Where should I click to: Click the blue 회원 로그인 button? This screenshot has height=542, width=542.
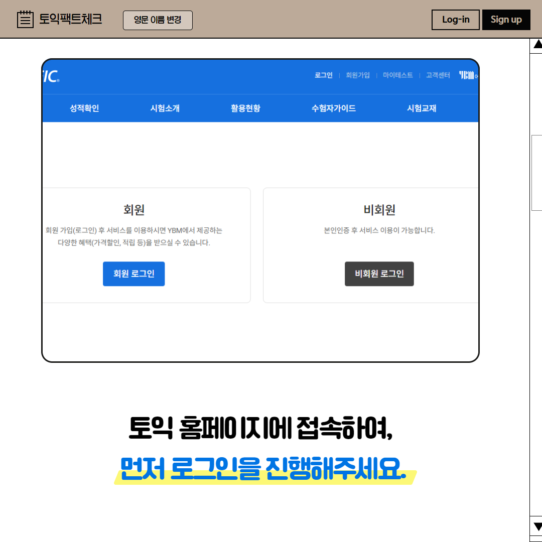click(x=134, y=274)
